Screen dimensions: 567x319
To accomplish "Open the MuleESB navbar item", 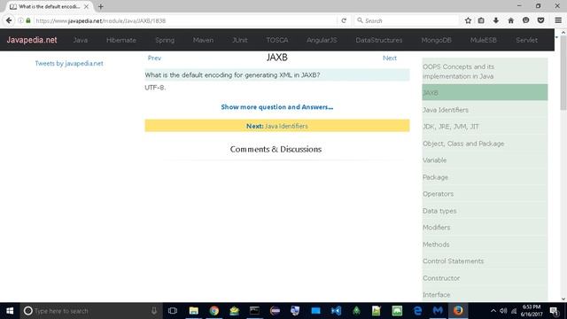I will point(484,40).
